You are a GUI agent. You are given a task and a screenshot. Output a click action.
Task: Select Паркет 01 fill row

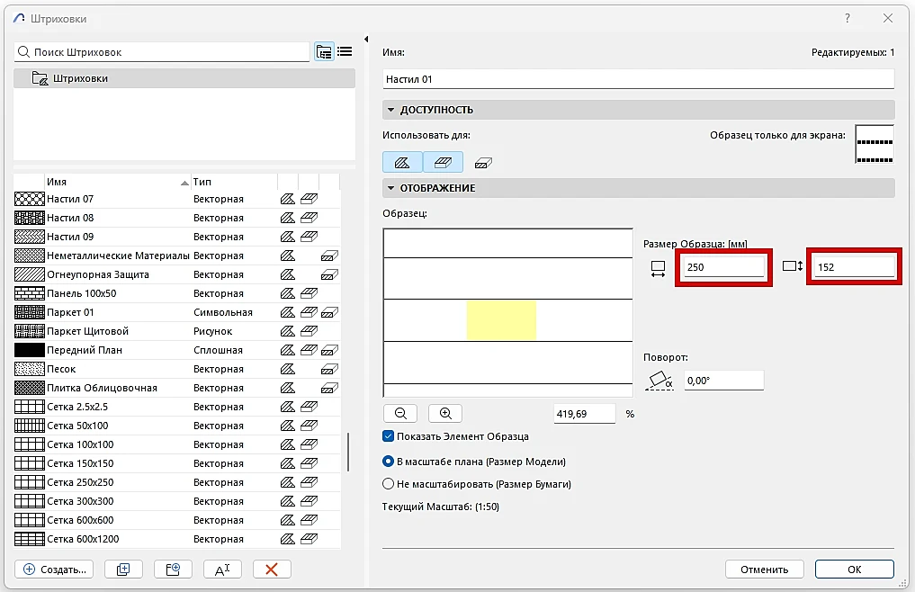pyautogui.click(x=176, y=312)
